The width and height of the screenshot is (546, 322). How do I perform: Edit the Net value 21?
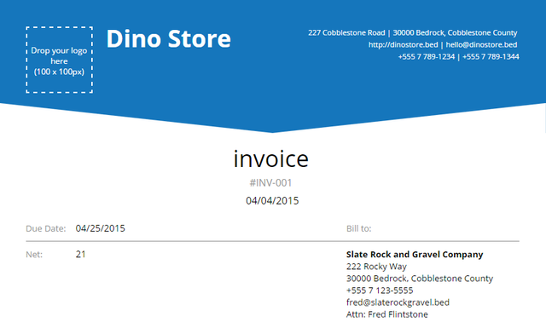(x=81, y=255)
